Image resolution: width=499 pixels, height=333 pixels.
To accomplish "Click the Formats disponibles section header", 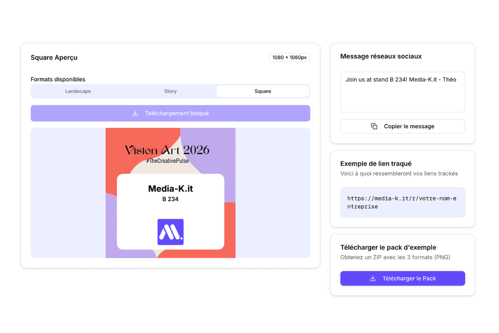I will click(58, 79).
